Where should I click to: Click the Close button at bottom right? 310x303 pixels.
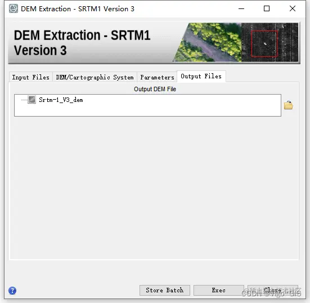[x=273, y=290]
